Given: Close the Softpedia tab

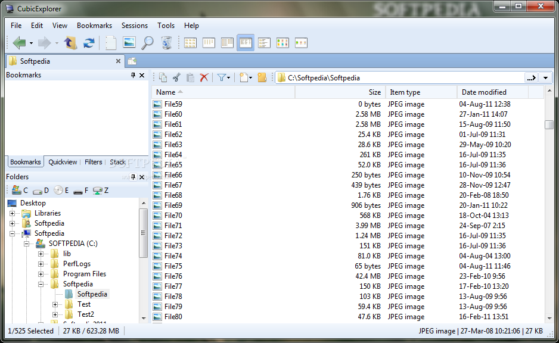Looking at the screenshot, I should 118,61.
